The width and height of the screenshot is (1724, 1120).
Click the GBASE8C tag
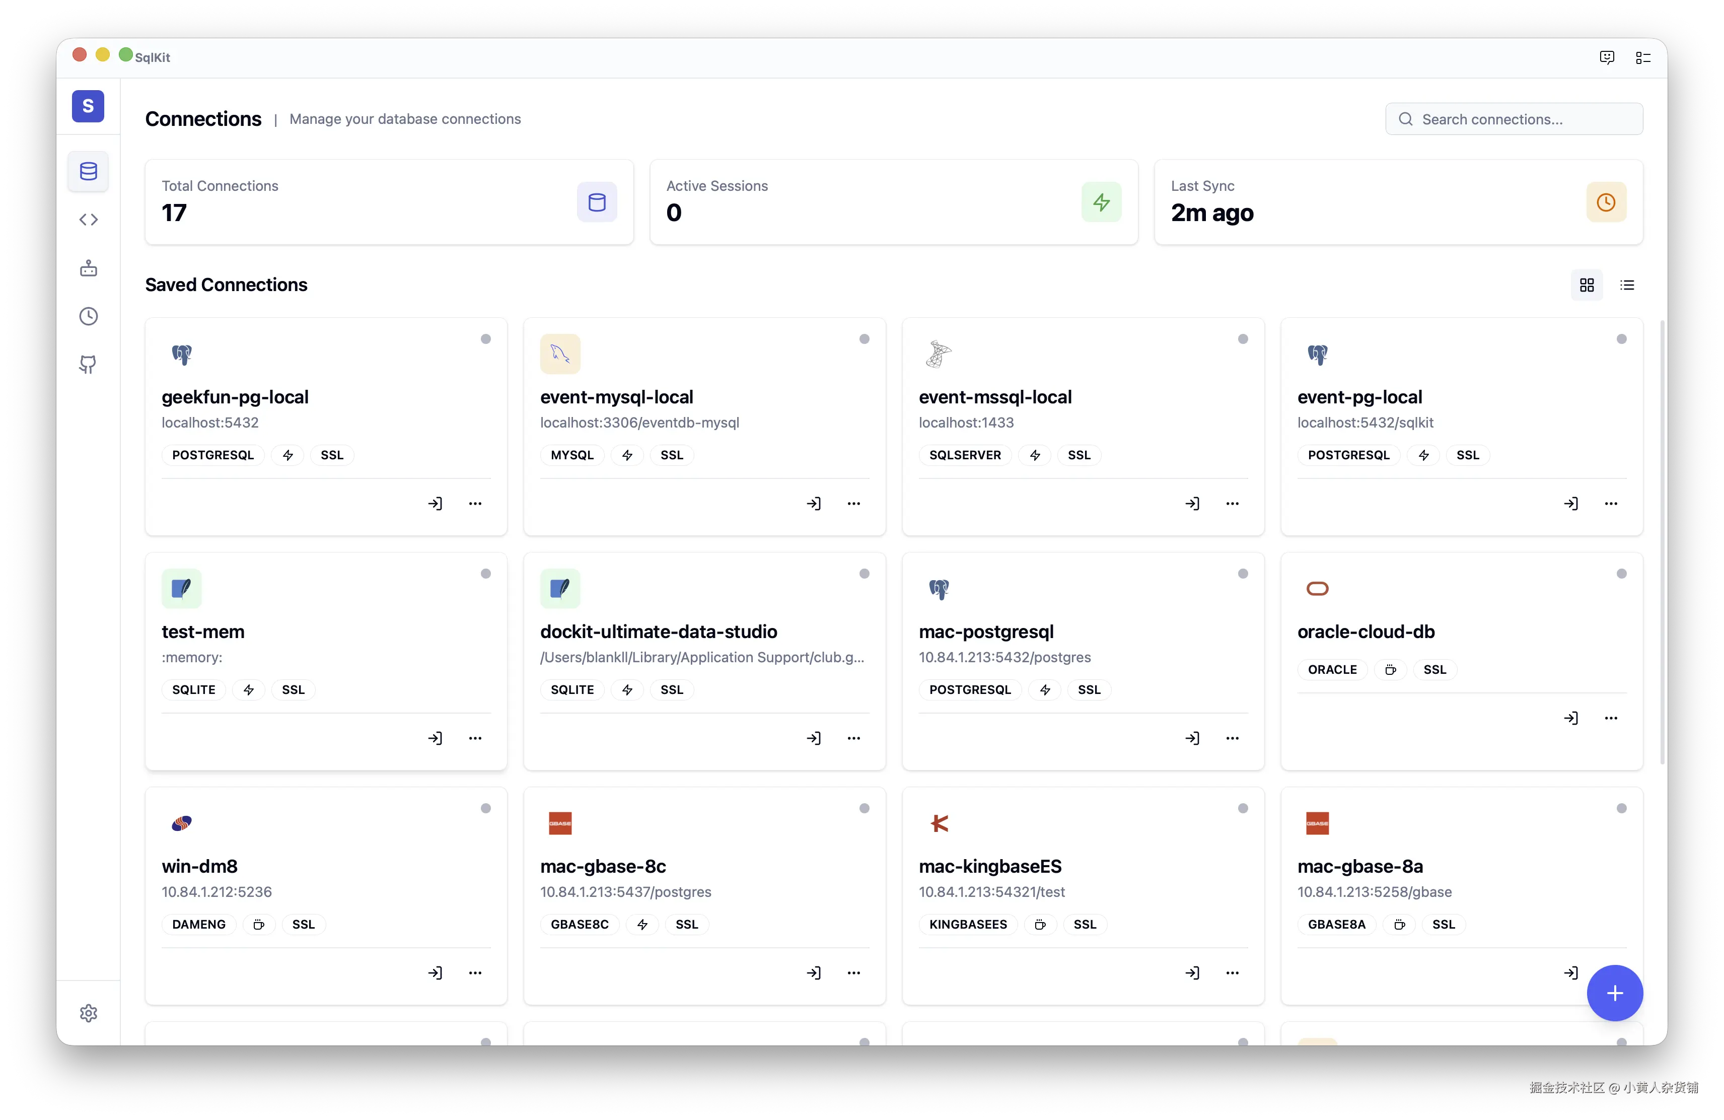click(x=580, y=925)
